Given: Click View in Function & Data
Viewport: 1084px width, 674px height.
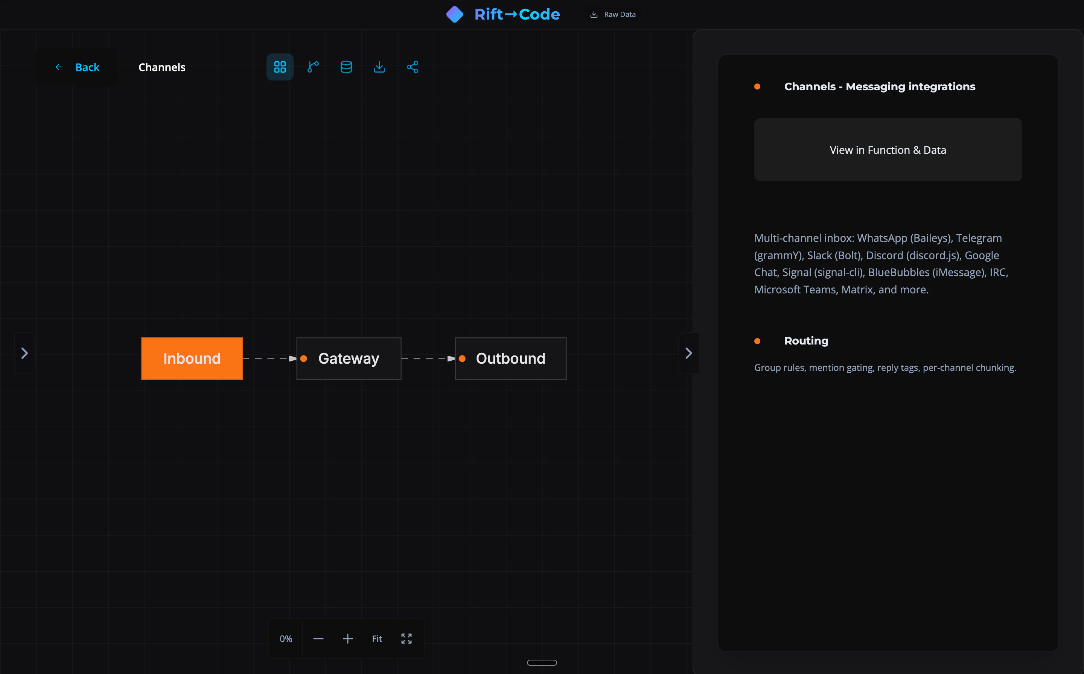Looking at the screenshot, I should pos(888,150).
